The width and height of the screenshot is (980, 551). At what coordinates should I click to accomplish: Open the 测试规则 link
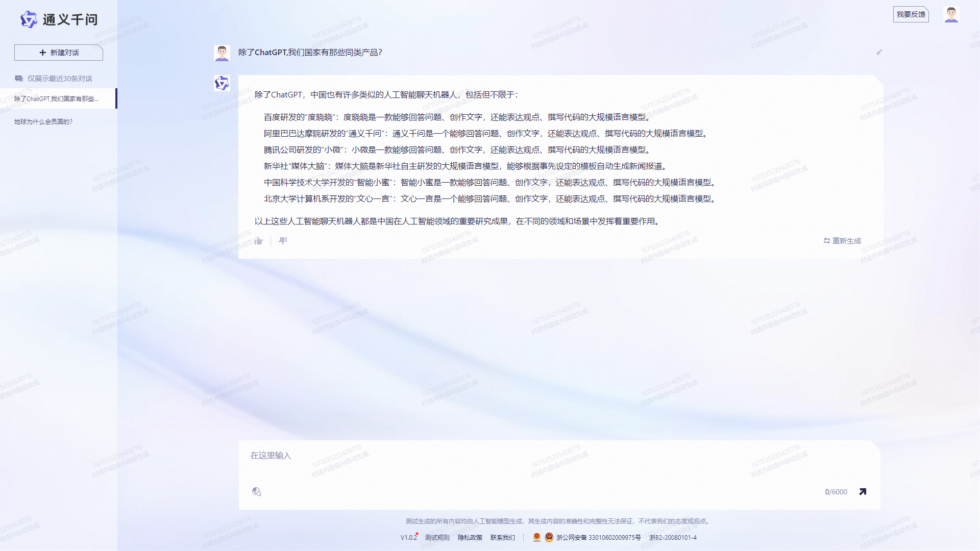coord(437,537)
